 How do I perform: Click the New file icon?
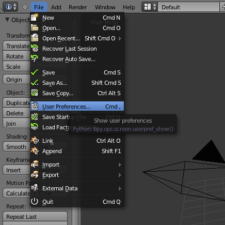(35, 18)
